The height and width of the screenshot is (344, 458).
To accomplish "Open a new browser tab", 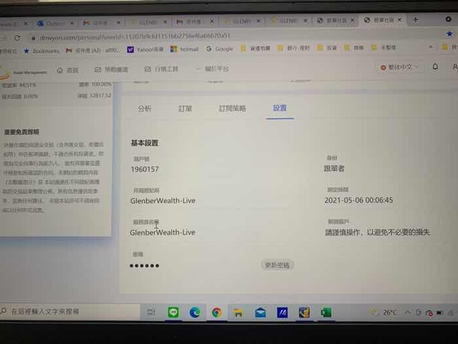I will click(x=415, y=20).
